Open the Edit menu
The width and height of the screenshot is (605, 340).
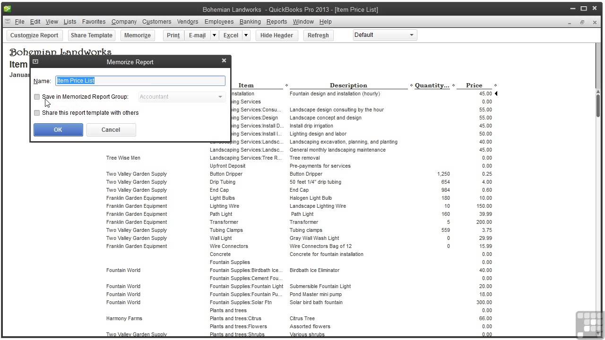pos(35,22)
